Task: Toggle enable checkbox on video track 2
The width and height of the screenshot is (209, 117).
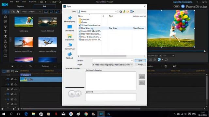Action: tap(12, 94)
